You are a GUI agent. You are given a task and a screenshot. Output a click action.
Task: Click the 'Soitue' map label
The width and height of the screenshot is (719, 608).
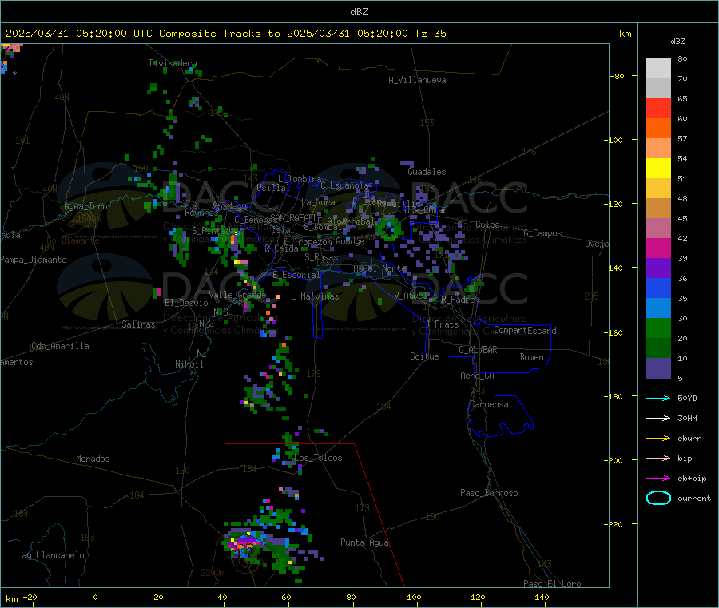pyautogui.click(x=425, y=356)
